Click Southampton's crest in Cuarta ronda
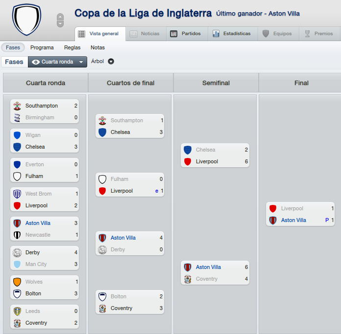 (x=17, y=106)
